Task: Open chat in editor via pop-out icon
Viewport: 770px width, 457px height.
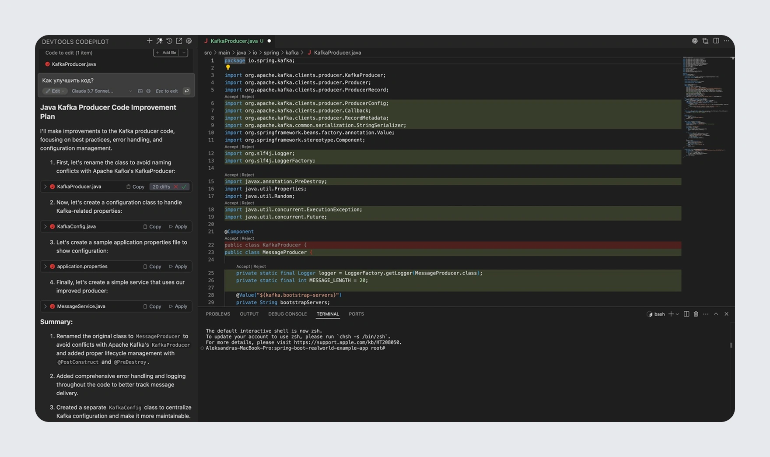Action: point(178,41)
